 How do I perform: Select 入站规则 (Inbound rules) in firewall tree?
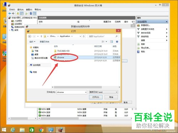pos(17,21)
